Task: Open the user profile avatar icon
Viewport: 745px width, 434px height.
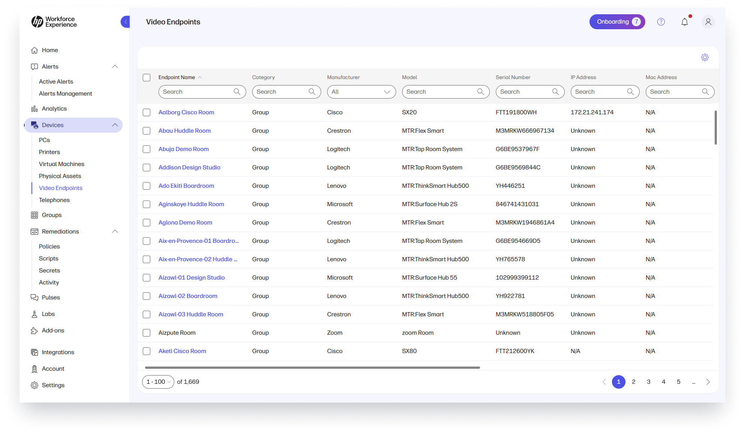Action: pos(708,22)
